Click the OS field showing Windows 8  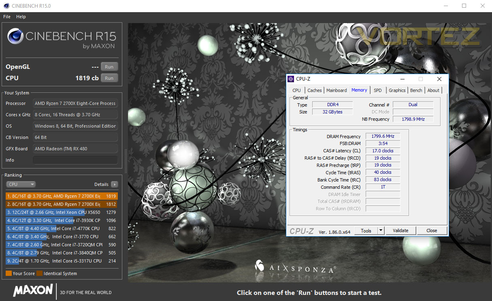tap(75, 126)
